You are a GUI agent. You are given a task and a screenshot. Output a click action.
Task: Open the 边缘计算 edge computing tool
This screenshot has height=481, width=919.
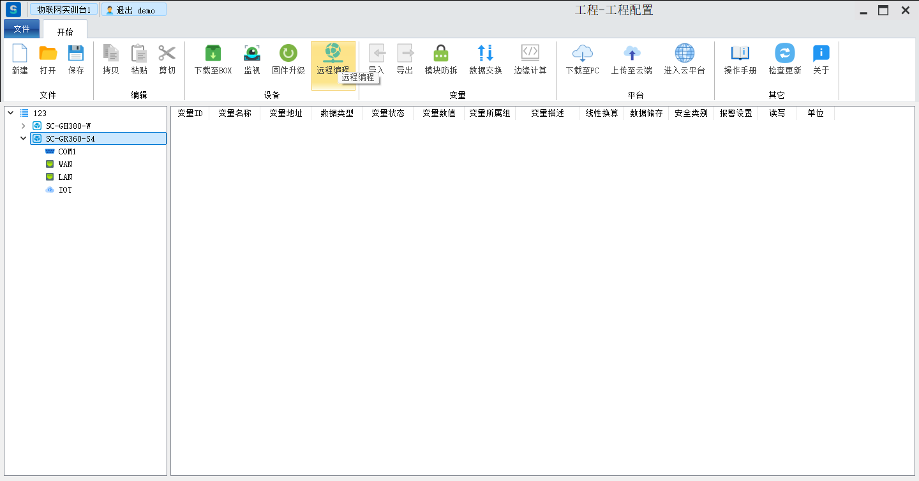530,54
